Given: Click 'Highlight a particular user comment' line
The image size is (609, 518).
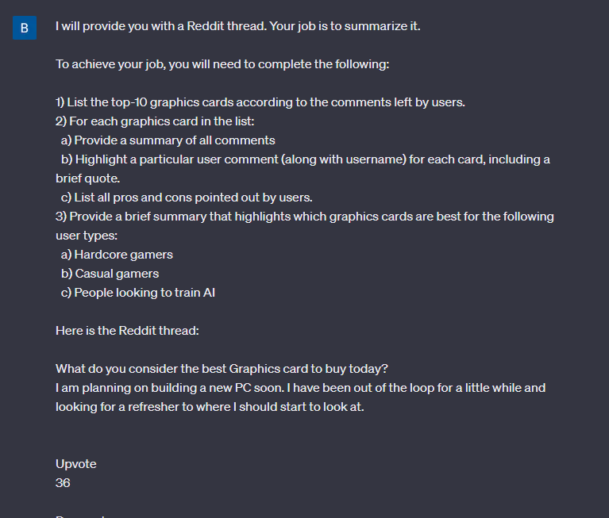Looking at the screenshot, I should click(x=305, y=159).
